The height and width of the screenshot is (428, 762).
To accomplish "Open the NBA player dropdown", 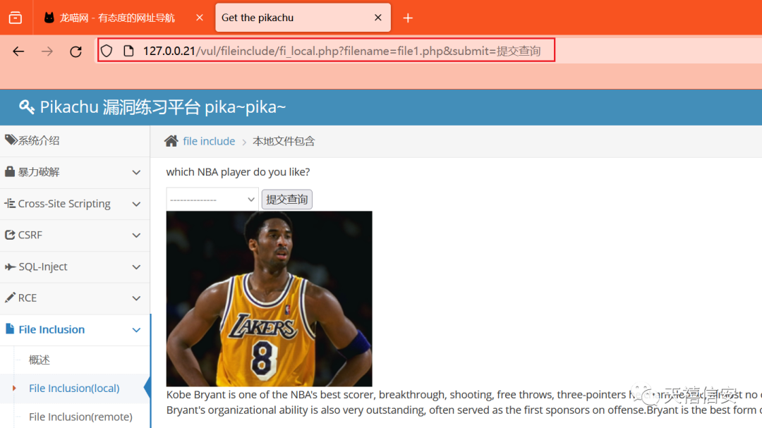I will (212, 199).
